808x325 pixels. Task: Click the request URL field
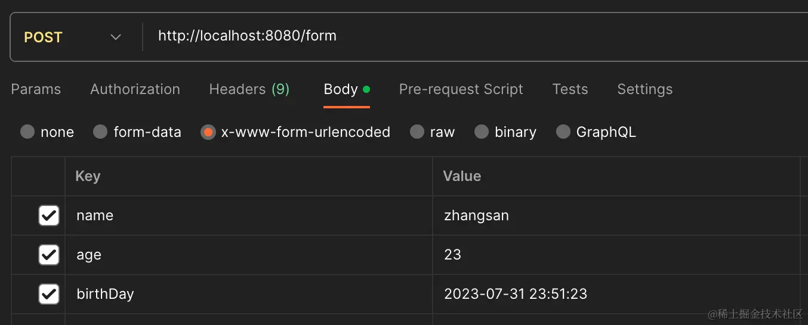418,36
